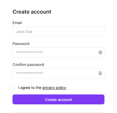This screenshot has height=113, width=117.
Task: Click asterisk placeholder in Confirm password field
Action: coord(30,73)
